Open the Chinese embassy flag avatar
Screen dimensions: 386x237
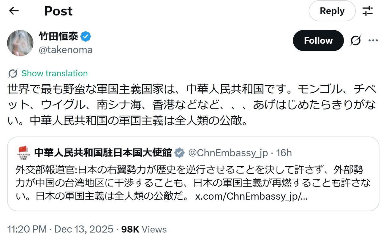23,153
